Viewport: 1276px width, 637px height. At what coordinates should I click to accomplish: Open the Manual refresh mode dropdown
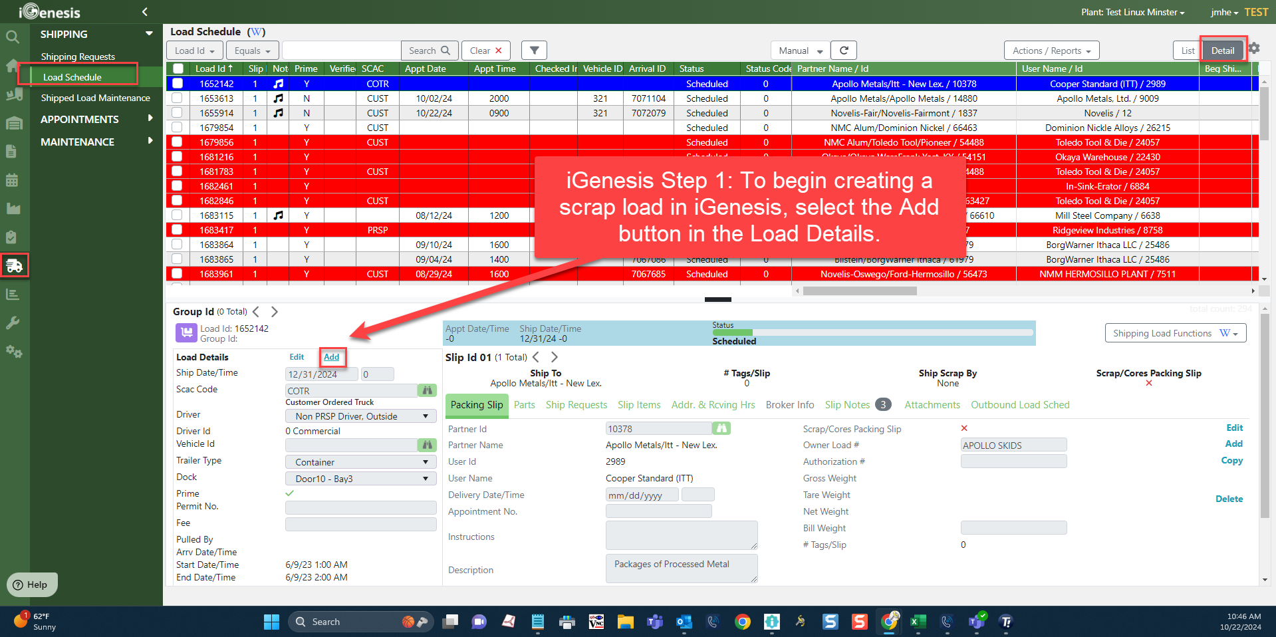pyautogui.click(x=801, y=51)
